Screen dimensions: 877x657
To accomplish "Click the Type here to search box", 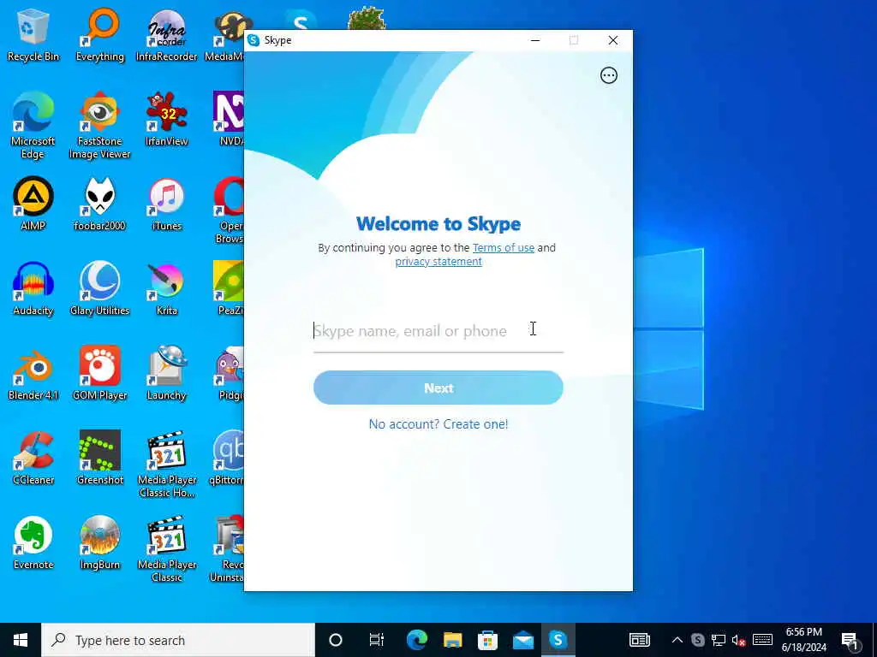I will coord(178,640).
